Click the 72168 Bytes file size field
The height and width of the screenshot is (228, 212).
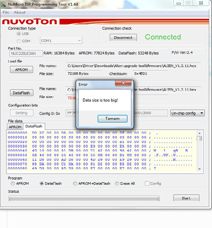pyautogui.click(x=83, y=74)
